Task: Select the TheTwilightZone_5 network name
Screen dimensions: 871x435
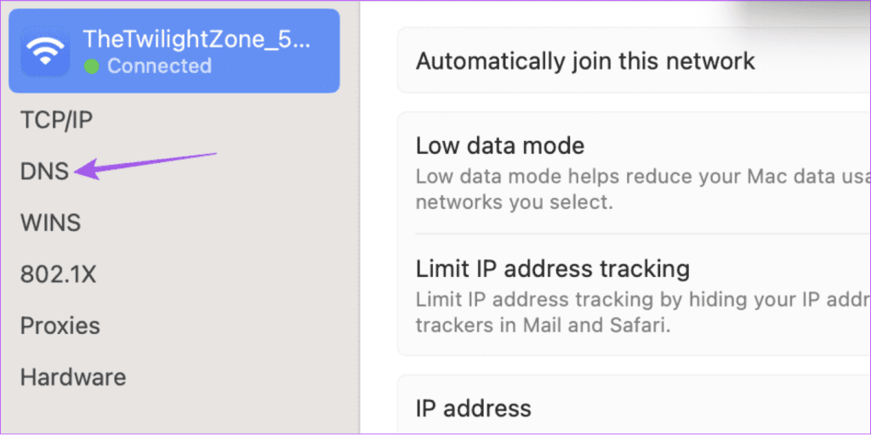Action: tap(196, 38)
